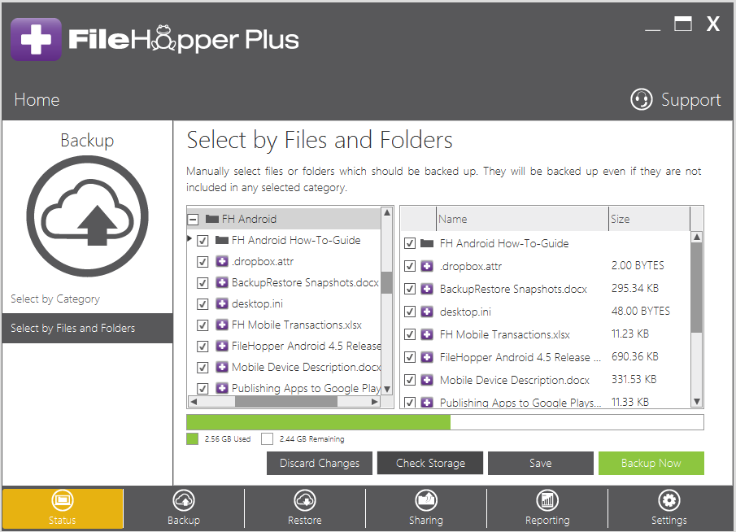Toggle FH Mobile Transactions.xlsx checkbox in file list
The height and width of the screenshot is (532, 736).
coord(410,334)
